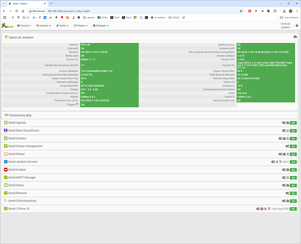
Task: Open Tous les favoris folder
Action: point(289,18)
